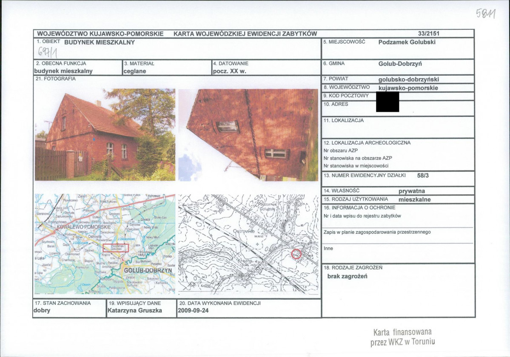Select the MATERIAŁ field value 'ceglane'
Image resolution: width=510 pixels, height=357 pixels.
(135, 71)
